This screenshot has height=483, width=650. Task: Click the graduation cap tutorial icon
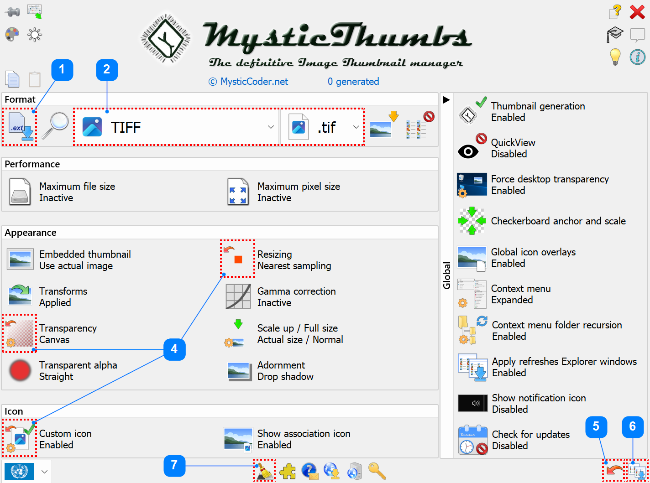pyautogui.click(x=615, y=34)
